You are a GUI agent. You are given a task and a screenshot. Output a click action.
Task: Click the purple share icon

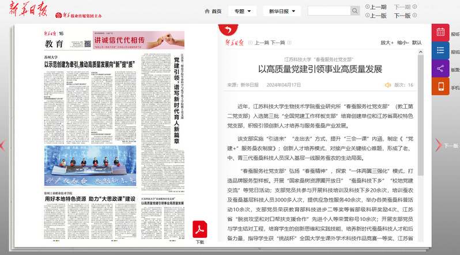440,68
